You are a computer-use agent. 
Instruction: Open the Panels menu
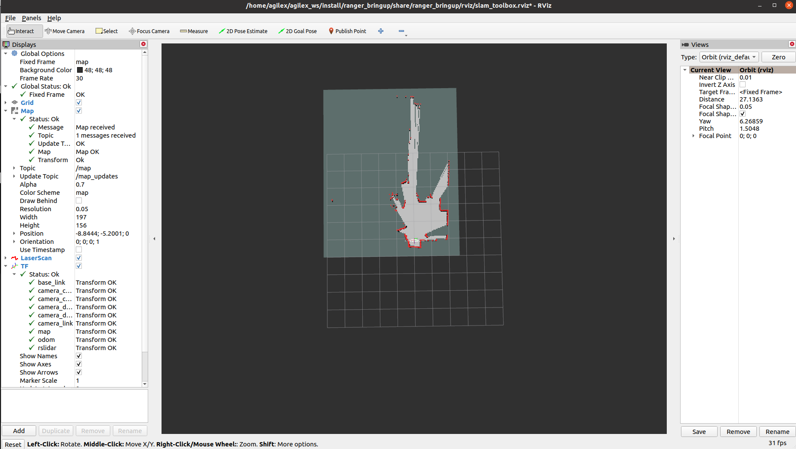[x=31, y=18]
